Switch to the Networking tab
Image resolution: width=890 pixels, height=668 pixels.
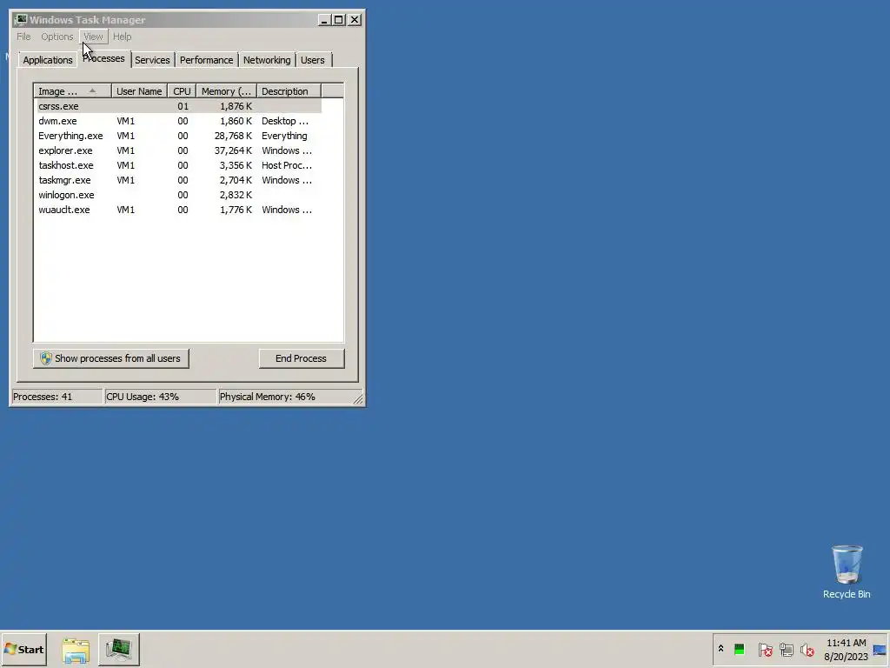tap(267, 60)
